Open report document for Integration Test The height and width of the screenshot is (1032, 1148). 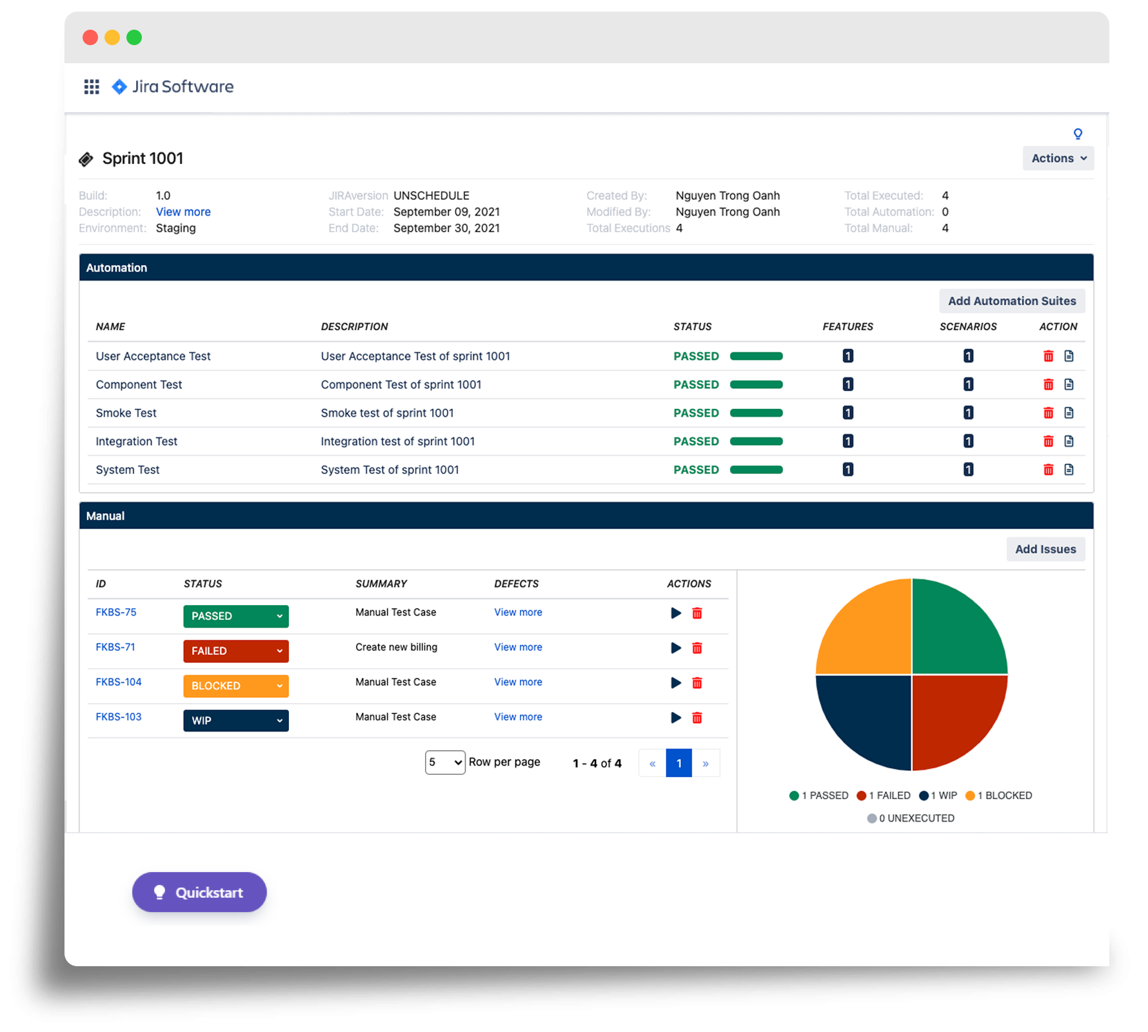coord(1069,441)
